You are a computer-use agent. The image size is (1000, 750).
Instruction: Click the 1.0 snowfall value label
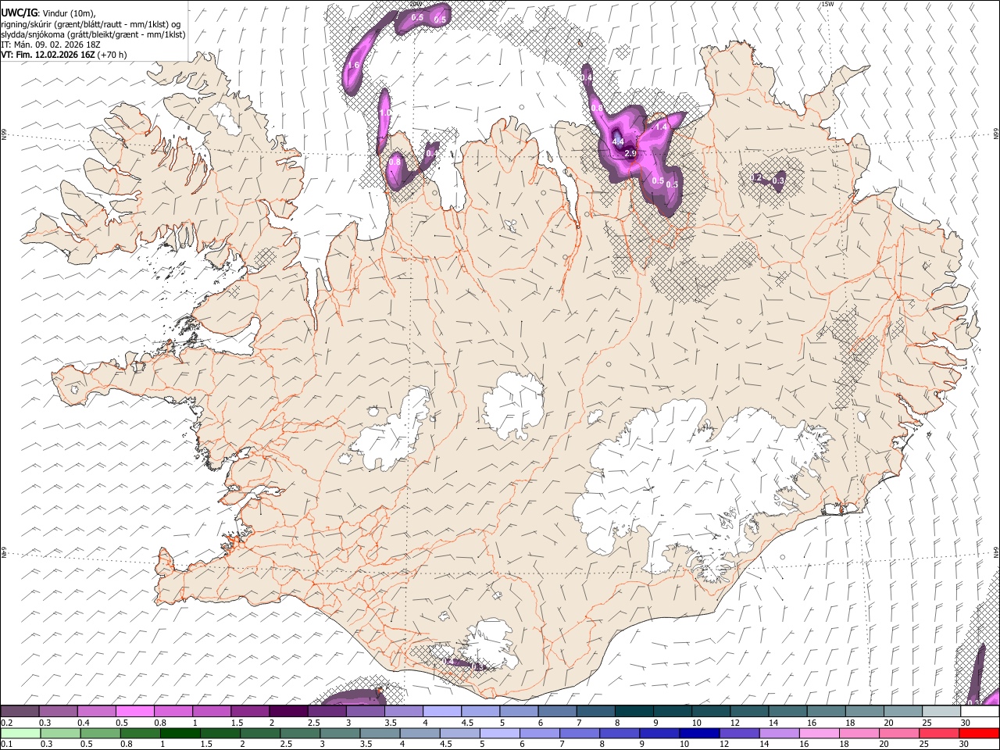tap(384, 113)
